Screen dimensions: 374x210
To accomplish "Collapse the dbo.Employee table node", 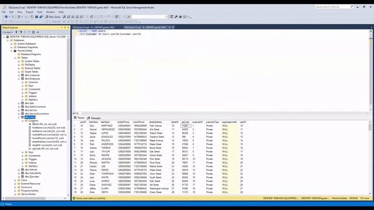I will (x=19, y=79).
